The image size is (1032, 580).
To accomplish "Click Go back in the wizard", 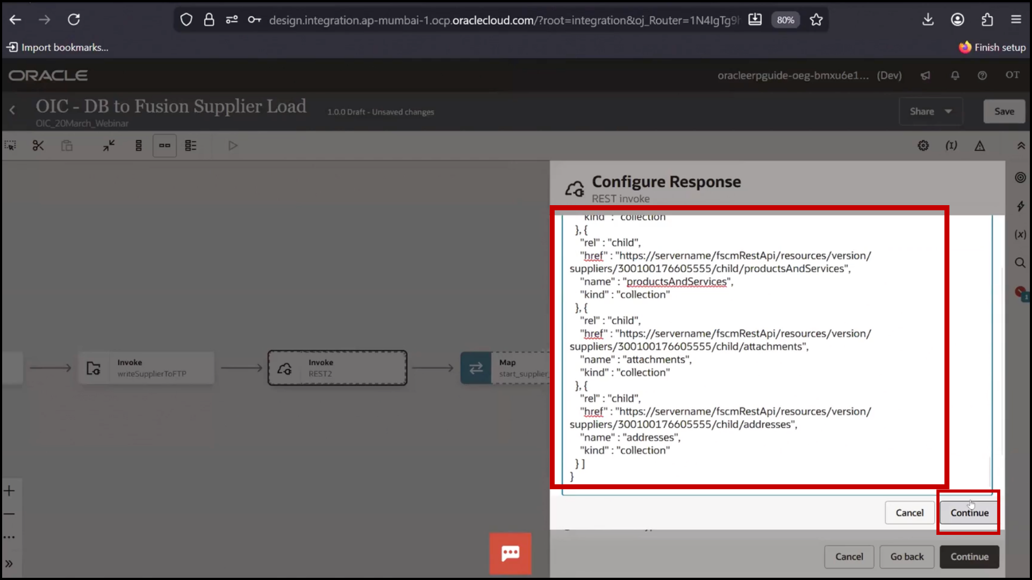I will tap(907, 557).
